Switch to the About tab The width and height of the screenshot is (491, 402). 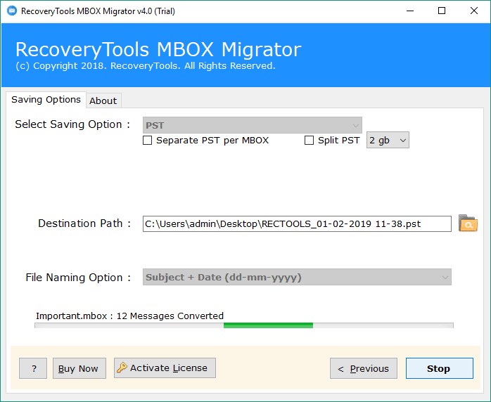click(x=103, y=100)
